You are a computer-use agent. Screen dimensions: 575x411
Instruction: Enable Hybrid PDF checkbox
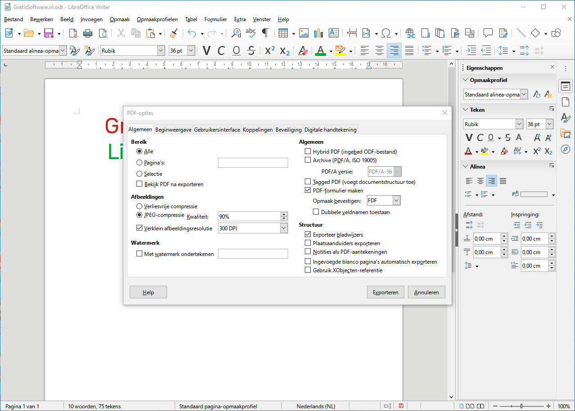(308, 152)
